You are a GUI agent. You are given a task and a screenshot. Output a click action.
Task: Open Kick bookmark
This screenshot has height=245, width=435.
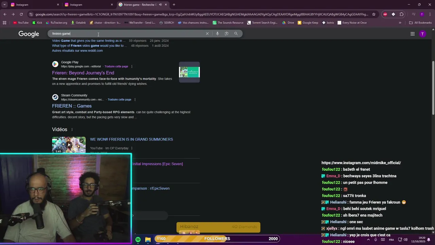pyautogui.click(x=37, y=23)
